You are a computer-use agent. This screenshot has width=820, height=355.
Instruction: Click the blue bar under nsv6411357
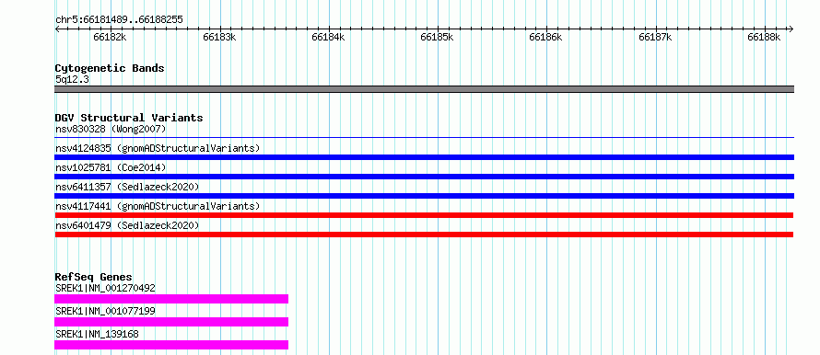click(424, 196)
